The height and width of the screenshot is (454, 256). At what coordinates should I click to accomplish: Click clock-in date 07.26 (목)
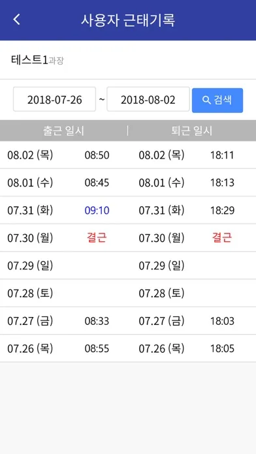[30, 348]
